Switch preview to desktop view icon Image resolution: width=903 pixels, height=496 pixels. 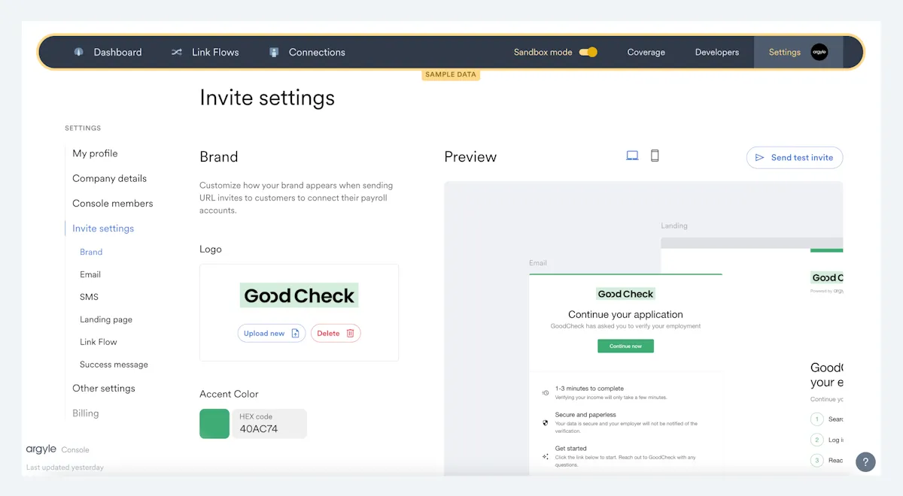632,156
